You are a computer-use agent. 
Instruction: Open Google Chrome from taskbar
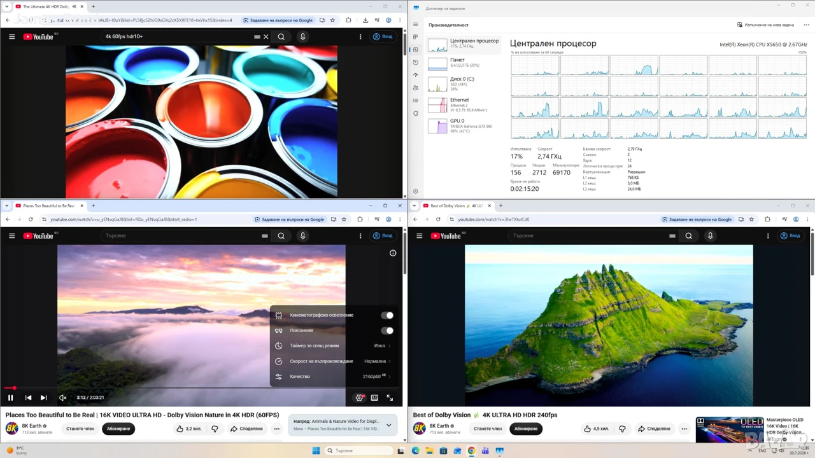click(471, 451)
